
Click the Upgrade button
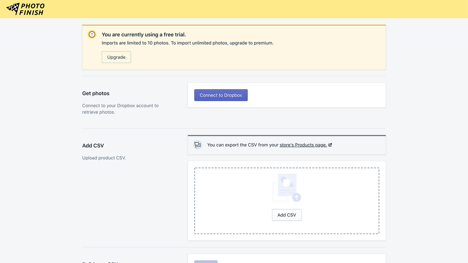[x=116, y=57]
